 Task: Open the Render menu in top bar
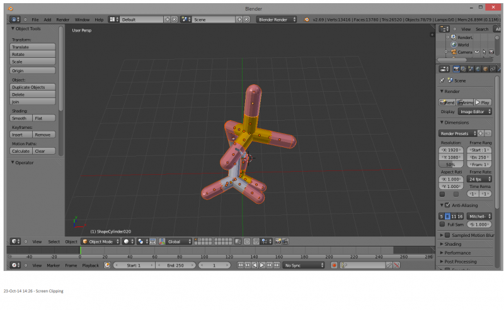click(x=63, y=19)
